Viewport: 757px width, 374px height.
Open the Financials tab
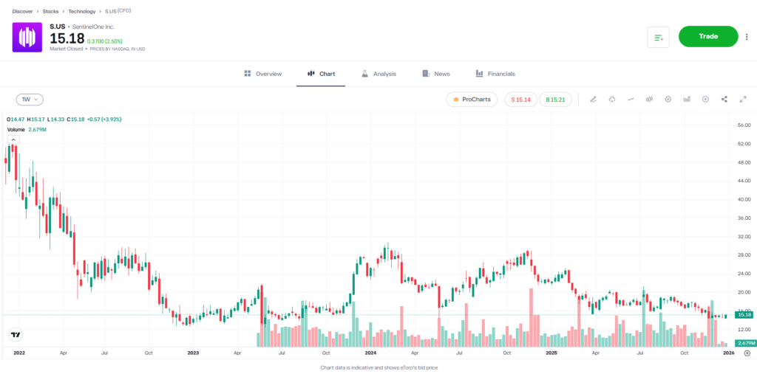[x=495, y=74]
